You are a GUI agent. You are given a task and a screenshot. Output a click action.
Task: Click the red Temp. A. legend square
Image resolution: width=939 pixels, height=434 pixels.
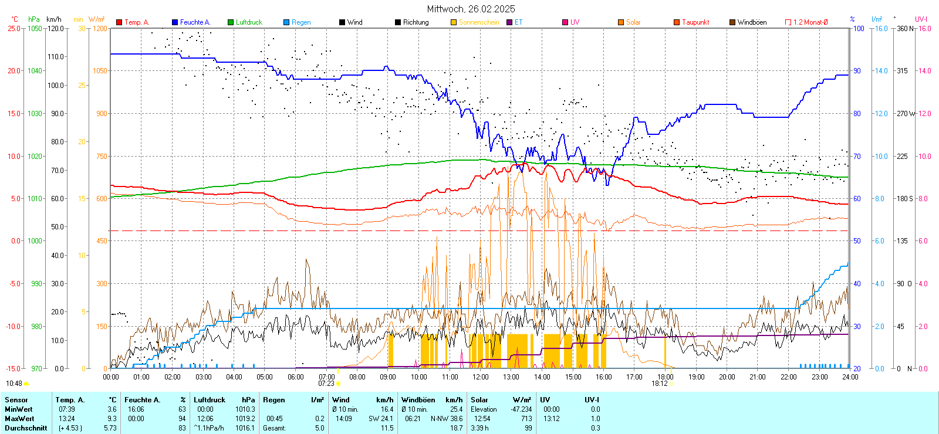point(119,22)
